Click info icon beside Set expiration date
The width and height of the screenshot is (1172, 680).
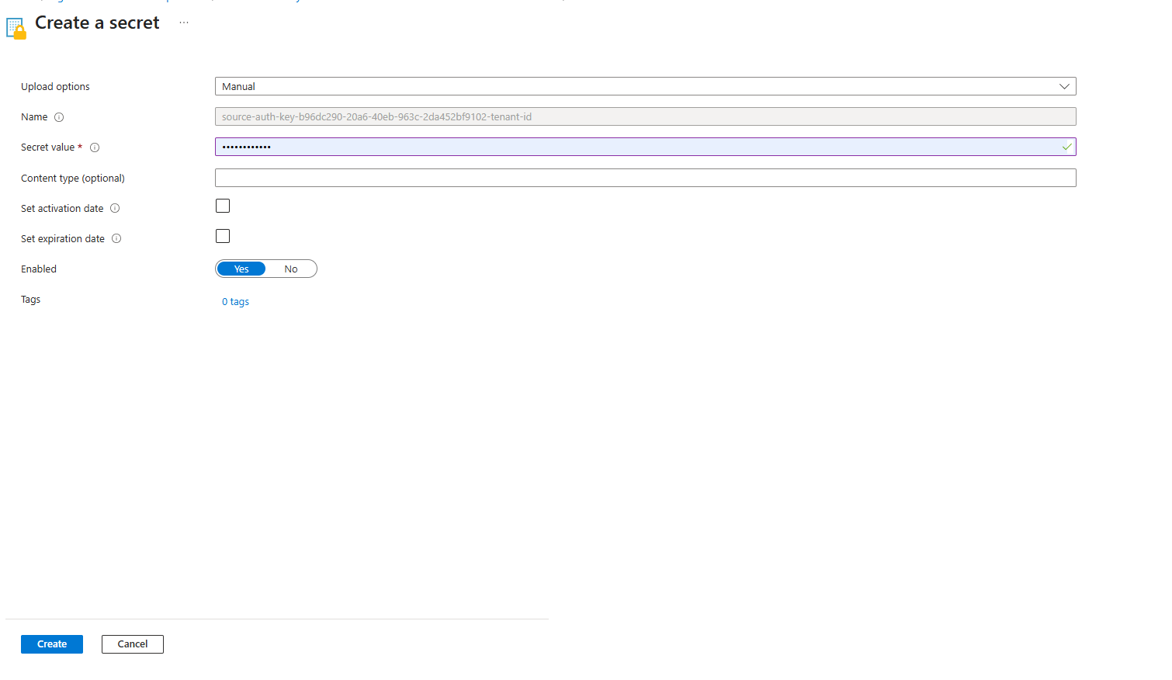(x=116, y=238)
